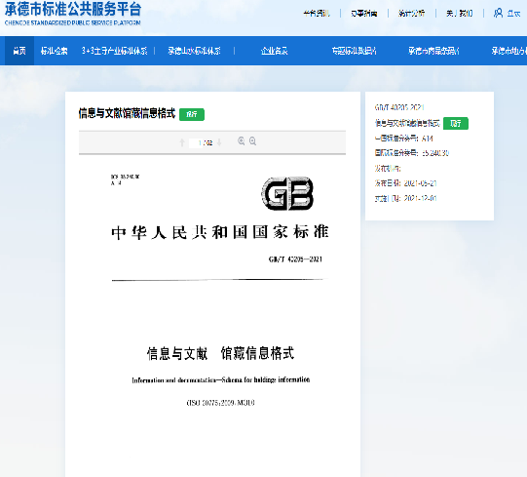Click 中国标准分类号 A14 row
Screen dimensions: 527x477
tap(404, 139)
